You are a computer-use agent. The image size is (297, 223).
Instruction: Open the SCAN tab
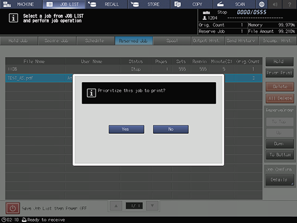pos(234,4)
